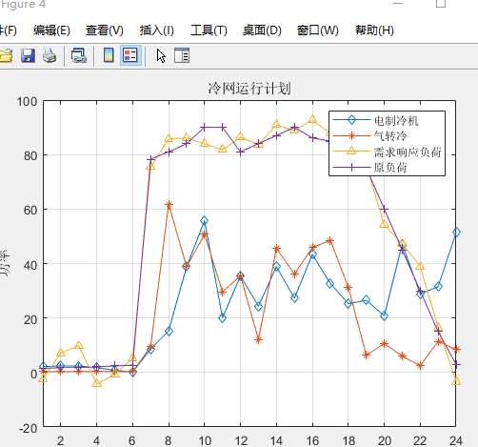Click the plot title 冷网运行计划
Viewport: 478px width, 447px height.
(249, 89)
